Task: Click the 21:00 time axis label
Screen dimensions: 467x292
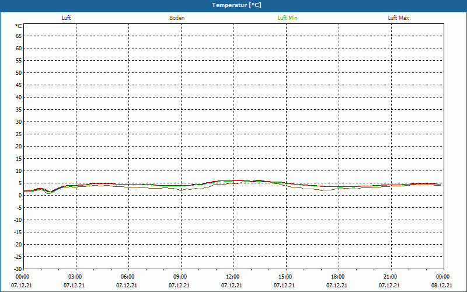Action: pos(390,277)
